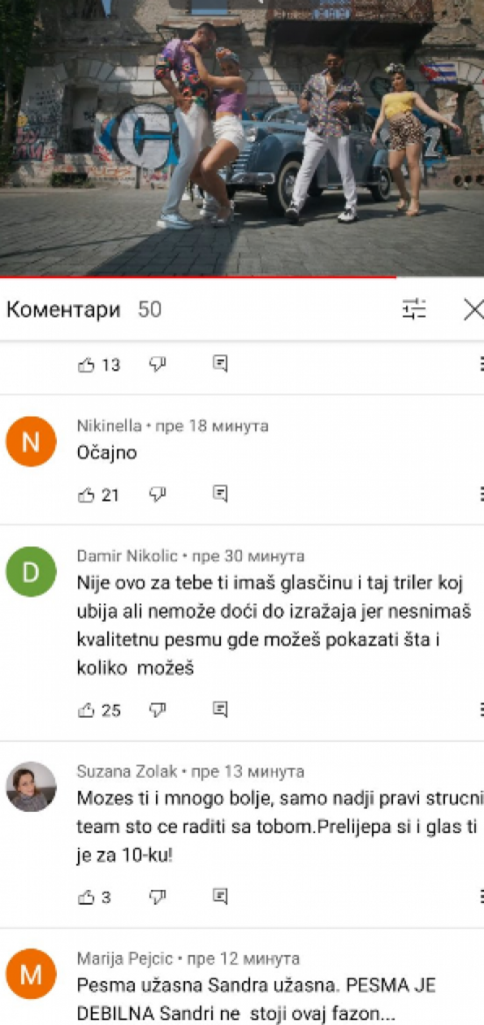484x1025 pixels.
Task: Open more options for Suzana Zolak's comment
Action: pyautogui.click(x=480, y=896)
